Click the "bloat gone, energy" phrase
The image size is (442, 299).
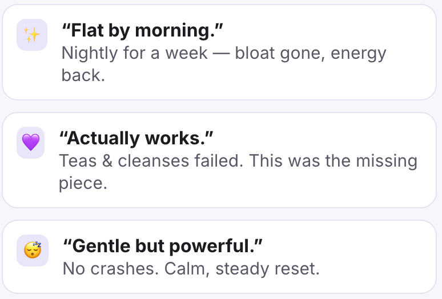[311, 54]
